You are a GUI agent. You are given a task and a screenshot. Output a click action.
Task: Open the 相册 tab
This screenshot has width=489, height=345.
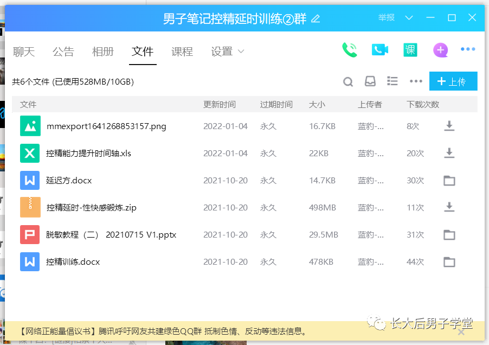[103, 52]
